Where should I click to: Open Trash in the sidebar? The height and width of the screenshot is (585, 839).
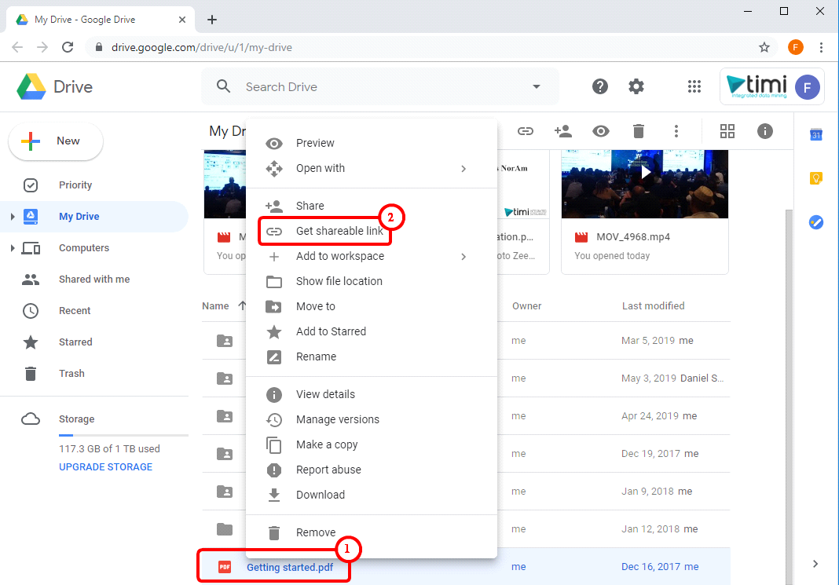94,374
